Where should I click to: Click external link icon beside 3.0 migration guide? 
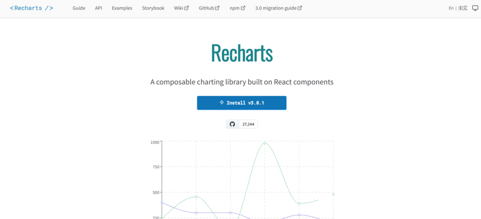click(x=300, y=8)
